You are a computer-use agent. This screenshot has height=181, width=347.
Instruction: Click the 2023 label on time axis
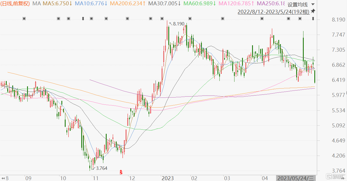167,178
